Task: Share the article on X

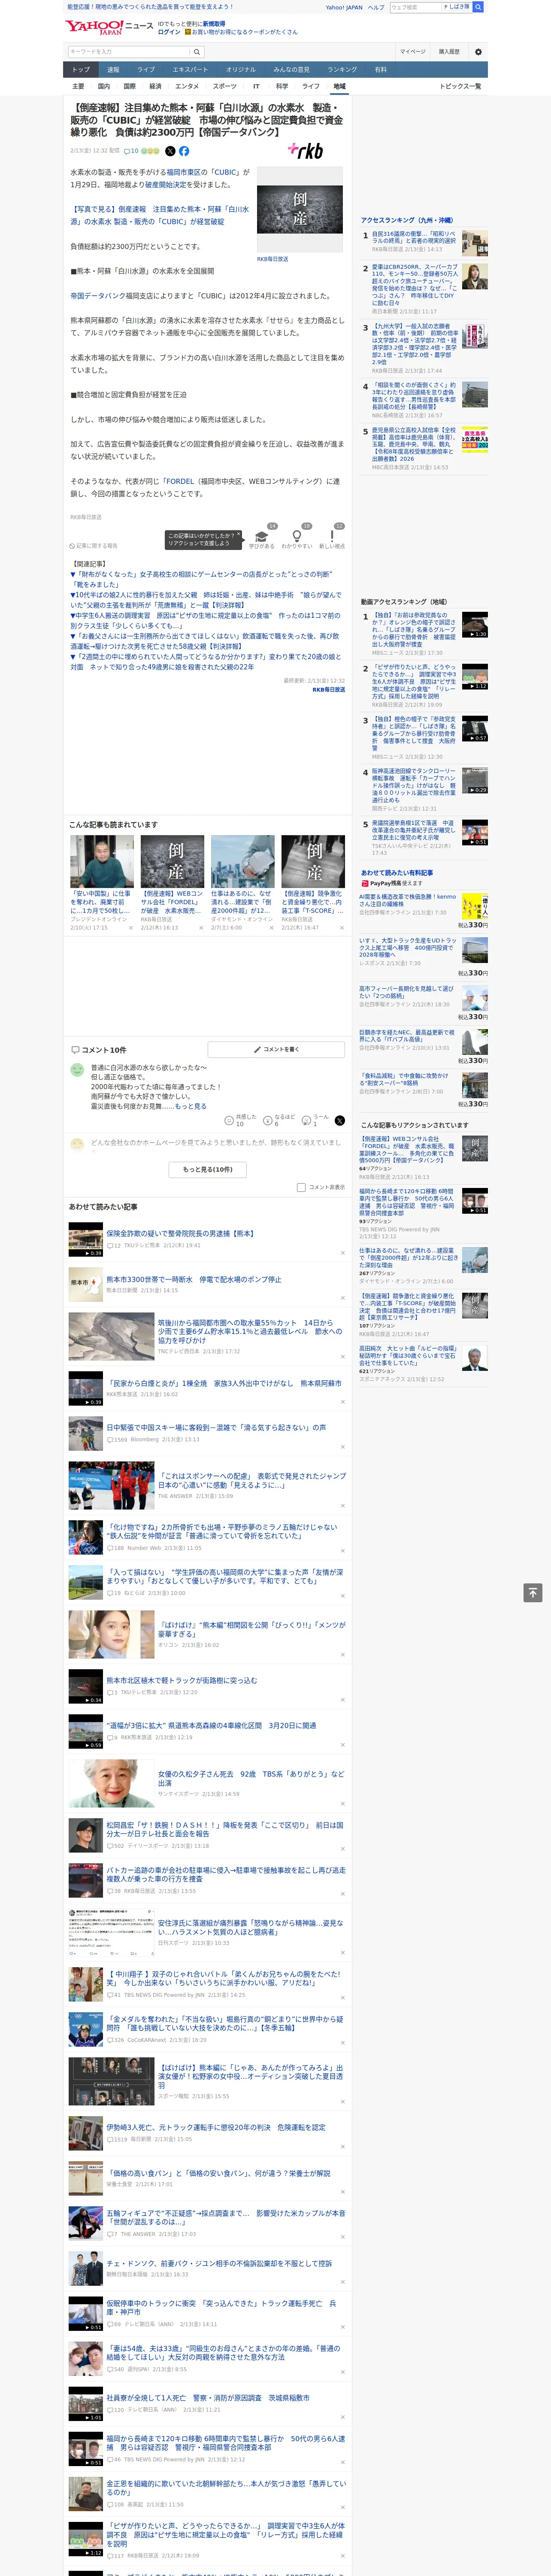Action: point(170,151)
